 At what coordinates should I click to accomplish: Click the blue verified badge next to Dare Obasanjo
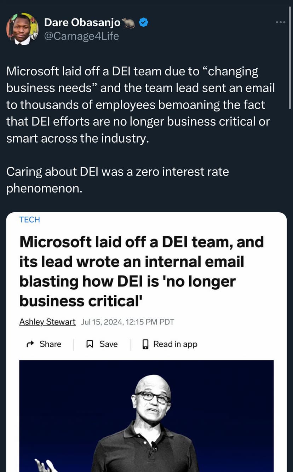(143, 22)
